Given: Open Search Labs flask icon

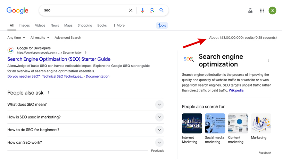Looking at the screenshot, I should [250, 11].
